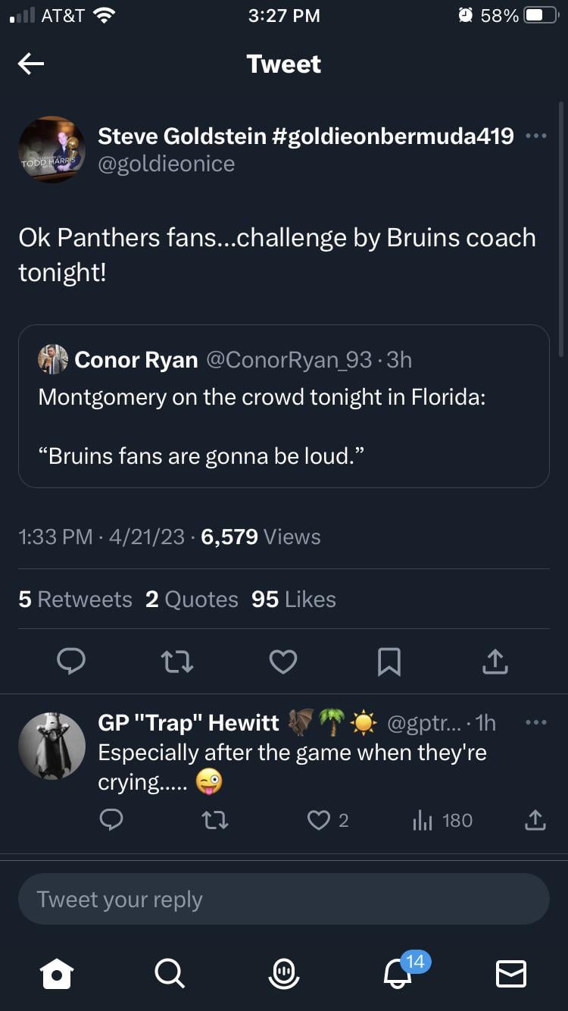Open the Search tab
This screenshot has width=568, height=1011.
click(168, 973)
